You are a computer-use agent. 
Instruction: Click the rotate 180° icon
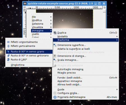click(x=8, y=60)
